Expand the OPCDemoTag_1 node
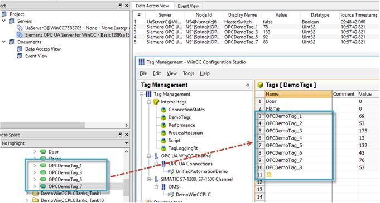The width and height of the screenshot is (380, 203). [x=35, y=166]
